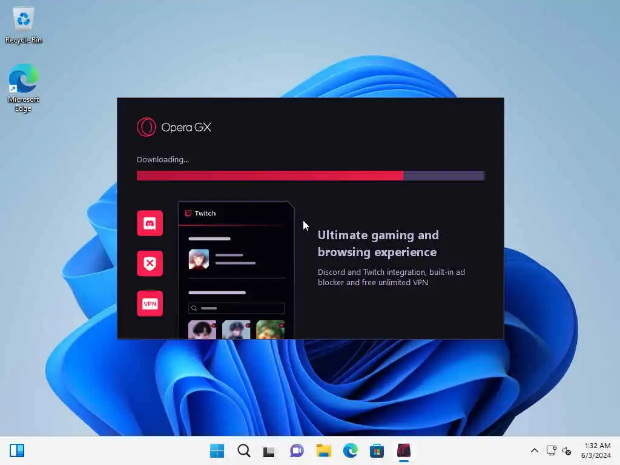Open the clock and date flyout

point(596,450)
